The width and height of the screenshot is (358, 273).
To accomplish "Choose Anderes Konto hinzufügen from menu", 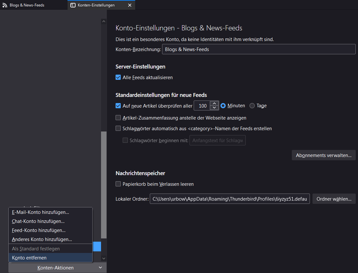I will 50,239.
